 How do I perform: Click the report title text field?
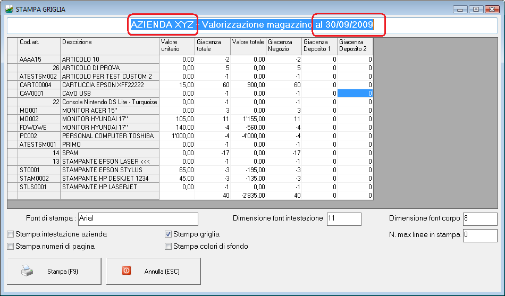[x=252, y=26]
